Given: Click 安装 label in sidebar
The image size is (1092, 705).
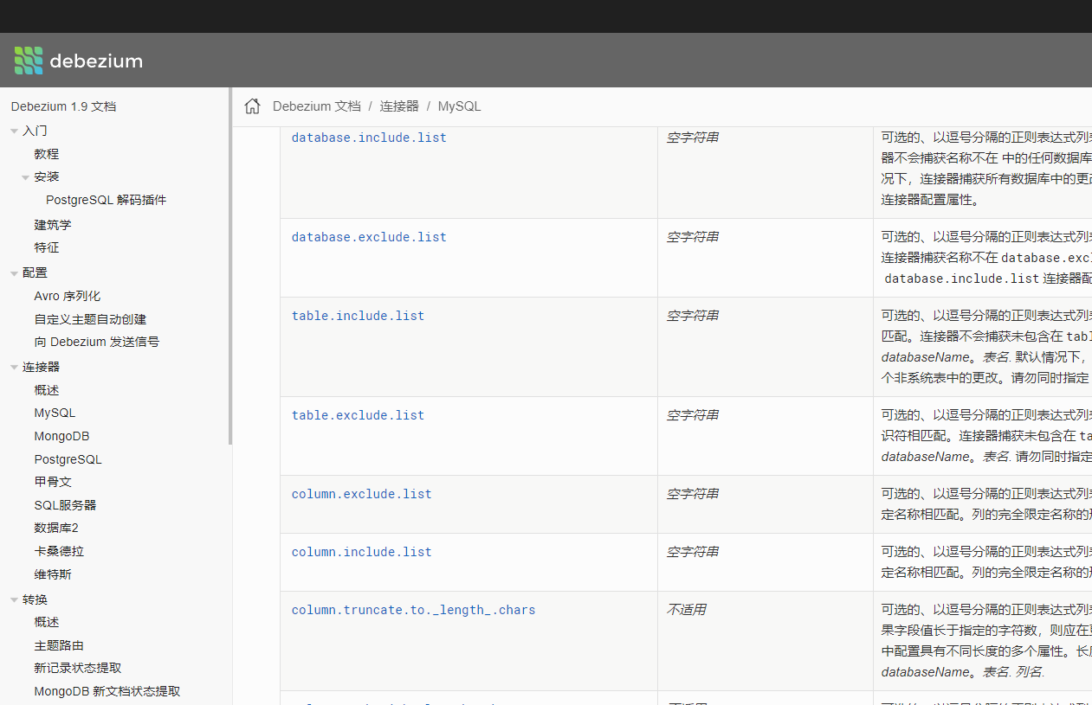Looking at the screenshot, I should pyautogui.click(x=47, y=176).
